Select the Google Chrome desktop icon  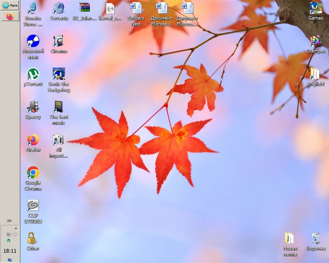(33, 172)
